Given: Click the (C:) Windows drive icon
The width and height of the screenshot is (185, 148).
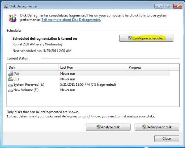Looking at the screenshot, I should tap(10, 79).
